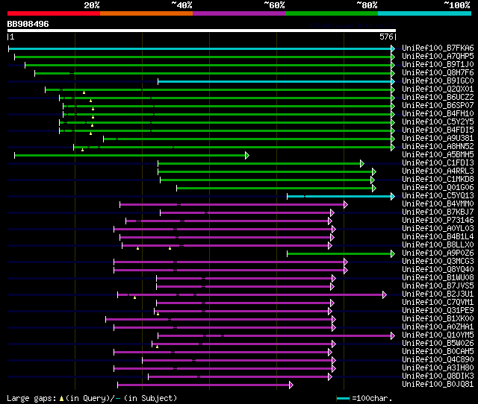Click the arrowhead ending the A5BMH5 alignment
Image resolution: width=478 pixels, height=404 pixels.
pyautogui.click(x=247, y=156)
